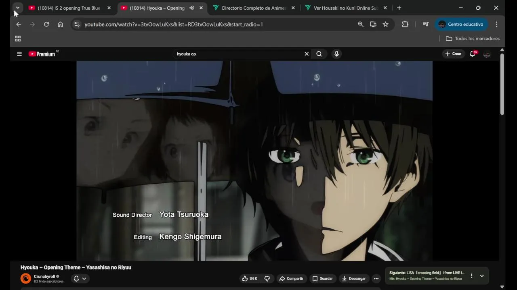Go forward with the browser arrow

tap(32, 24)
